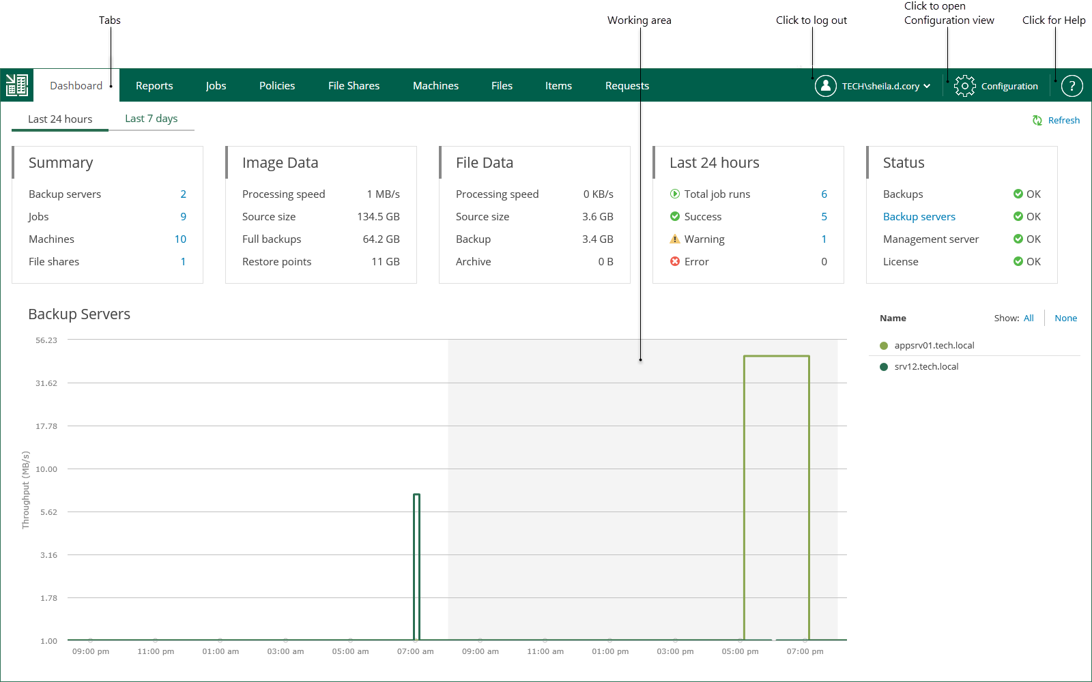Click the Throughput (MB/s) axis title

pos(26,490)
